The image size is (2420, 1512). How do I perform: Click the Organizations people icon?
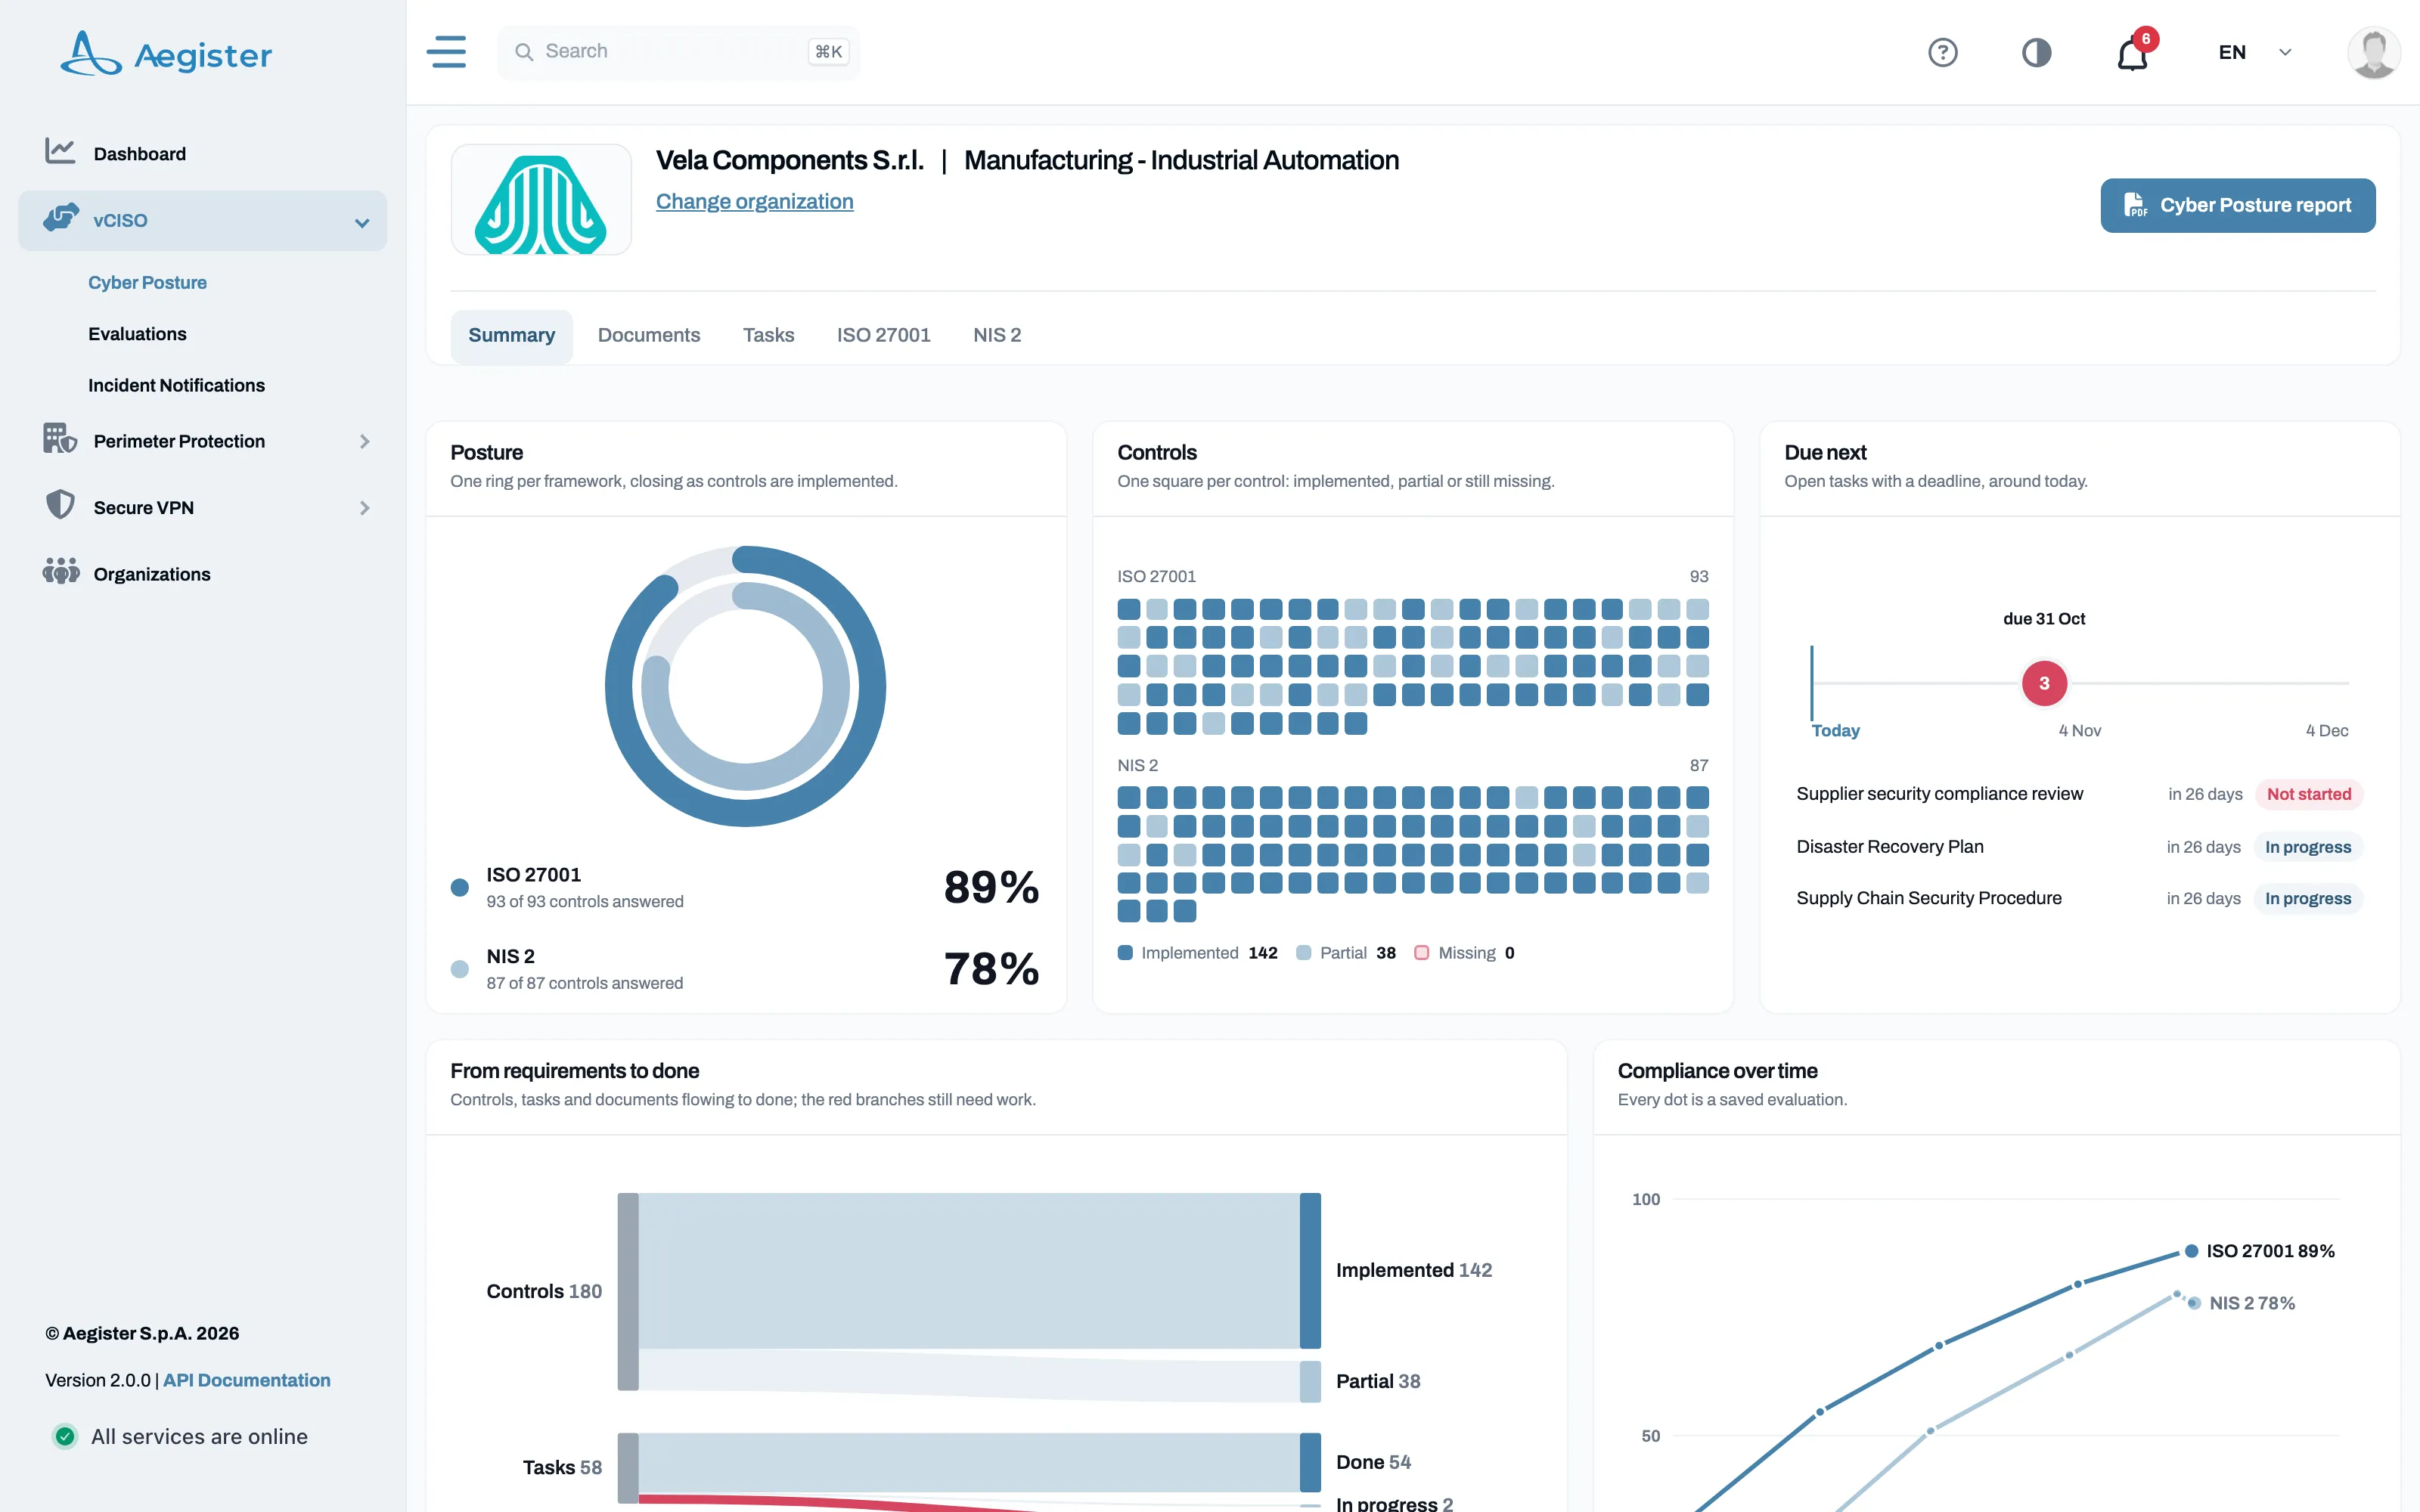(61, 572)
